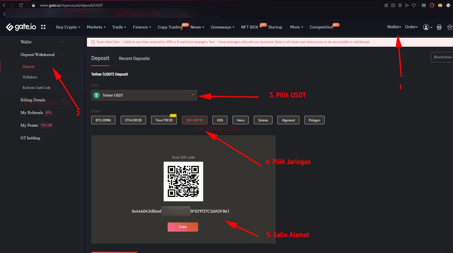Click the gate.io logo
Viewport: 453px width, 253px height.
21,27
